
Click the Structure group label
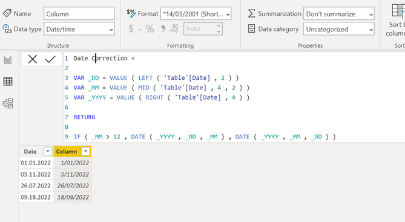pos(58,45)
